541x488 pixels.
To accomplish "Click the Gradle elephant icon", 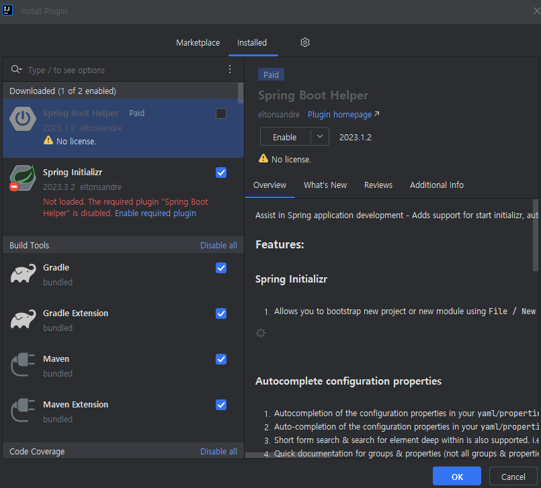I will point(23,273).
